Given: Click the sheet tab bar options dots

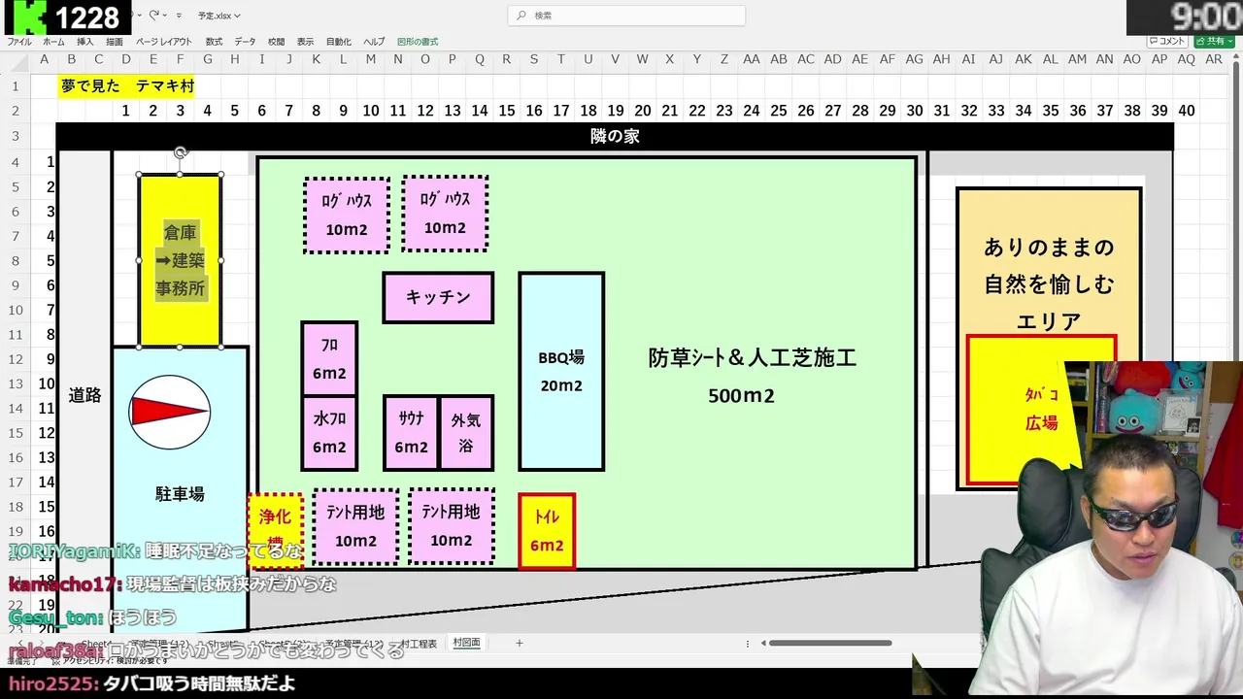Looking at the screenshot, I should [747, 643].
